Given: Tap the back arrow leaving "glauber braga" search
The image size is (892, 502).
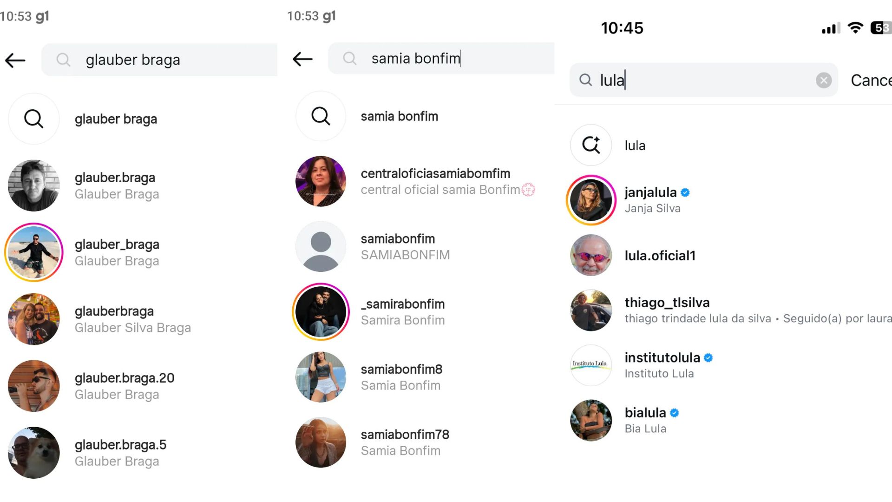Looking at the screenshot, I should point(15,60).
